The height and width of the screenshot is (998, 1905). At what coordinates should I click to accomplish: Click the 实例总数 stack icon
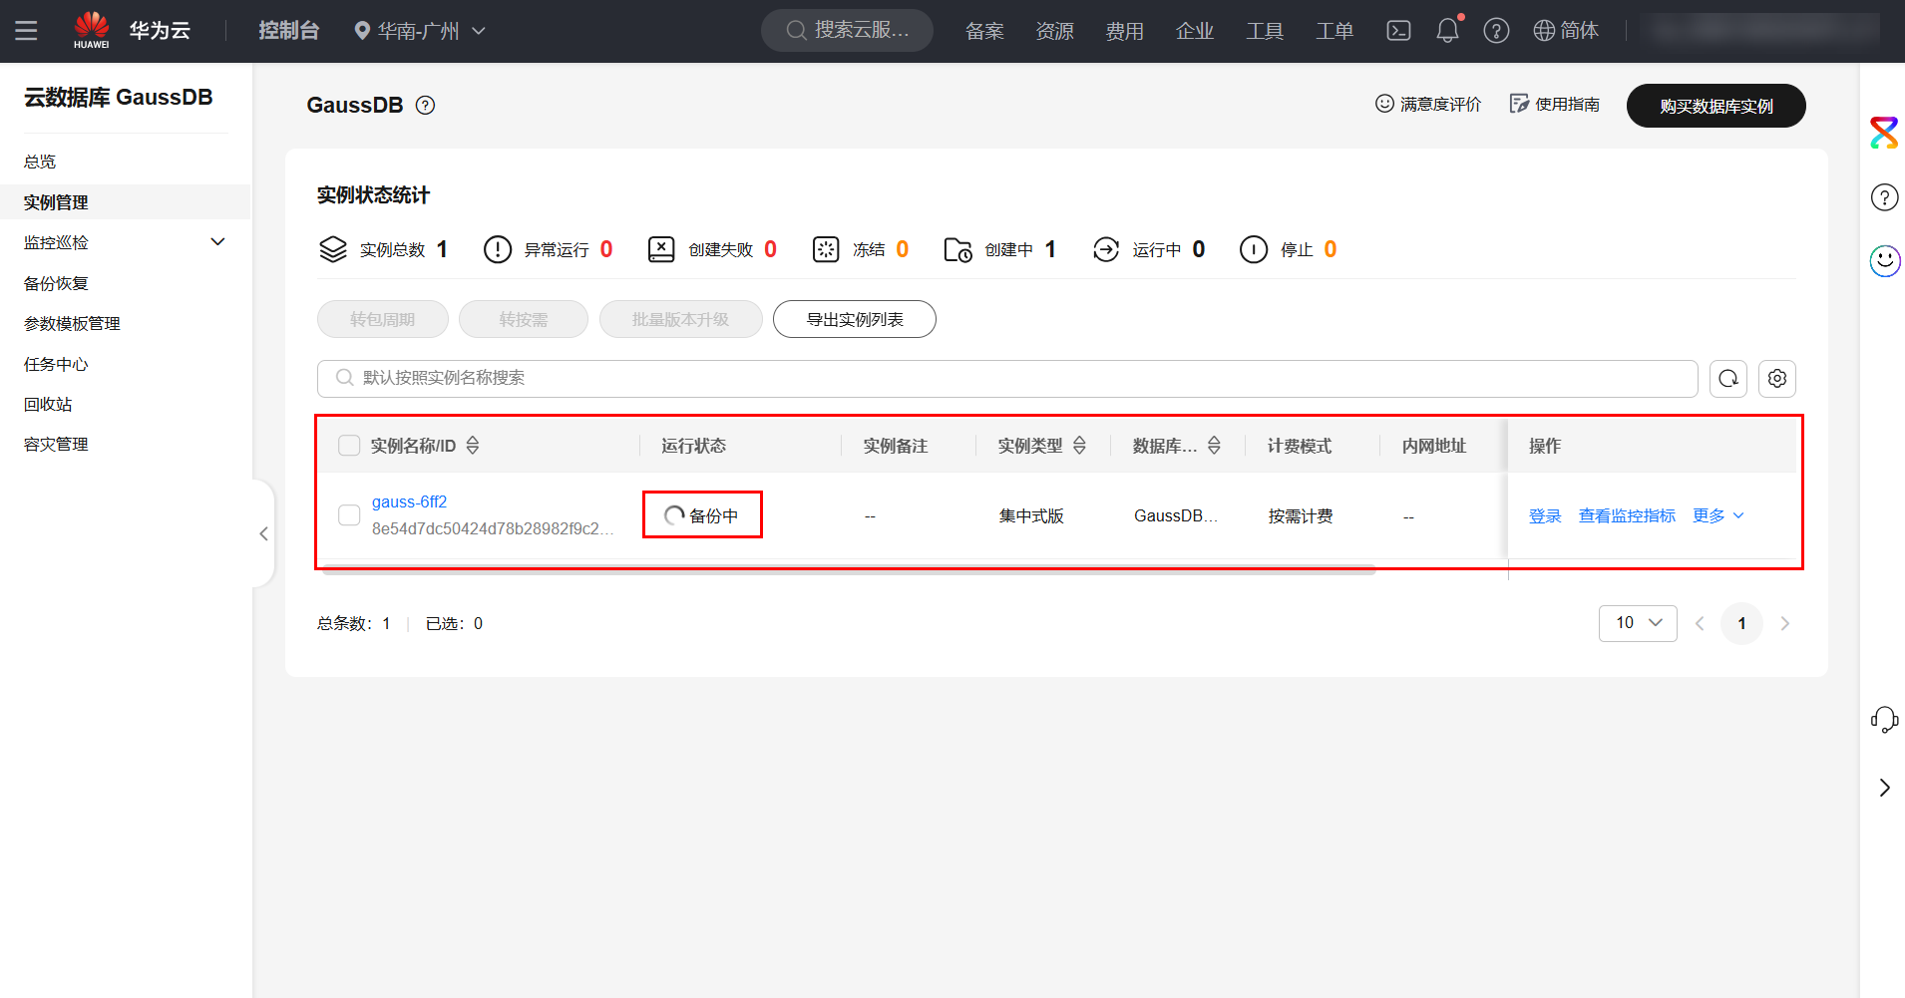pos(333,249)
